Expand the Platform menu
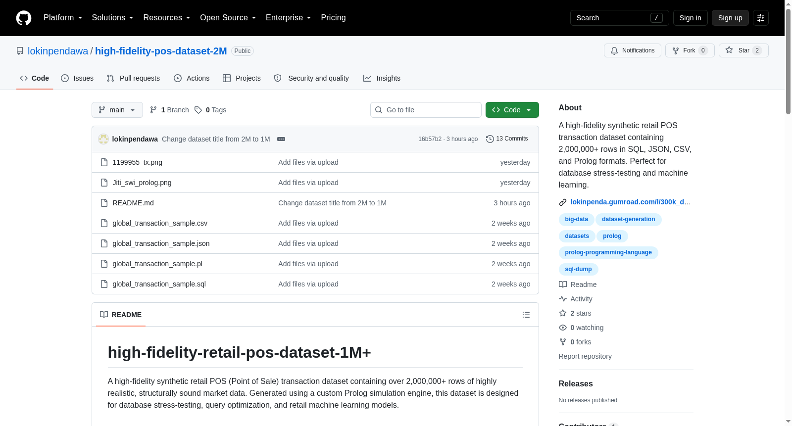Screen dimensions: 792x426 63,18
